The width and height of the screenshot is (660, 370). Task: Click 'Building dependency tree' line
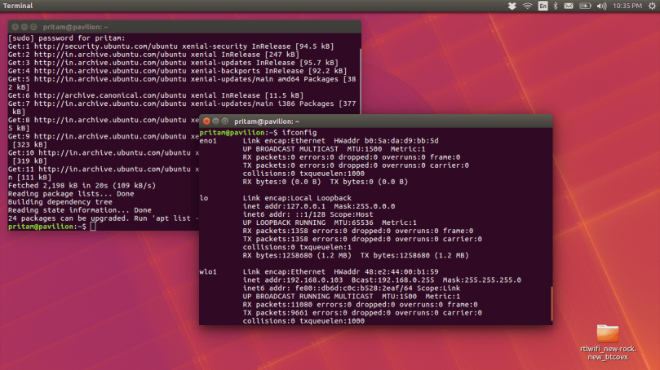click(x=60, y=202)
